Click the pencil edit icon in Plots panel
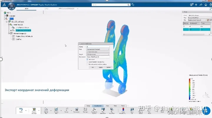Viewport: 212px width, 118px height. 211,20
